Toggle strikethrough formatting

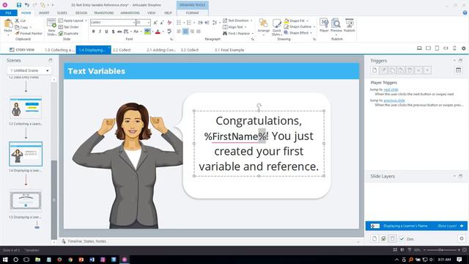coord(119,32)
